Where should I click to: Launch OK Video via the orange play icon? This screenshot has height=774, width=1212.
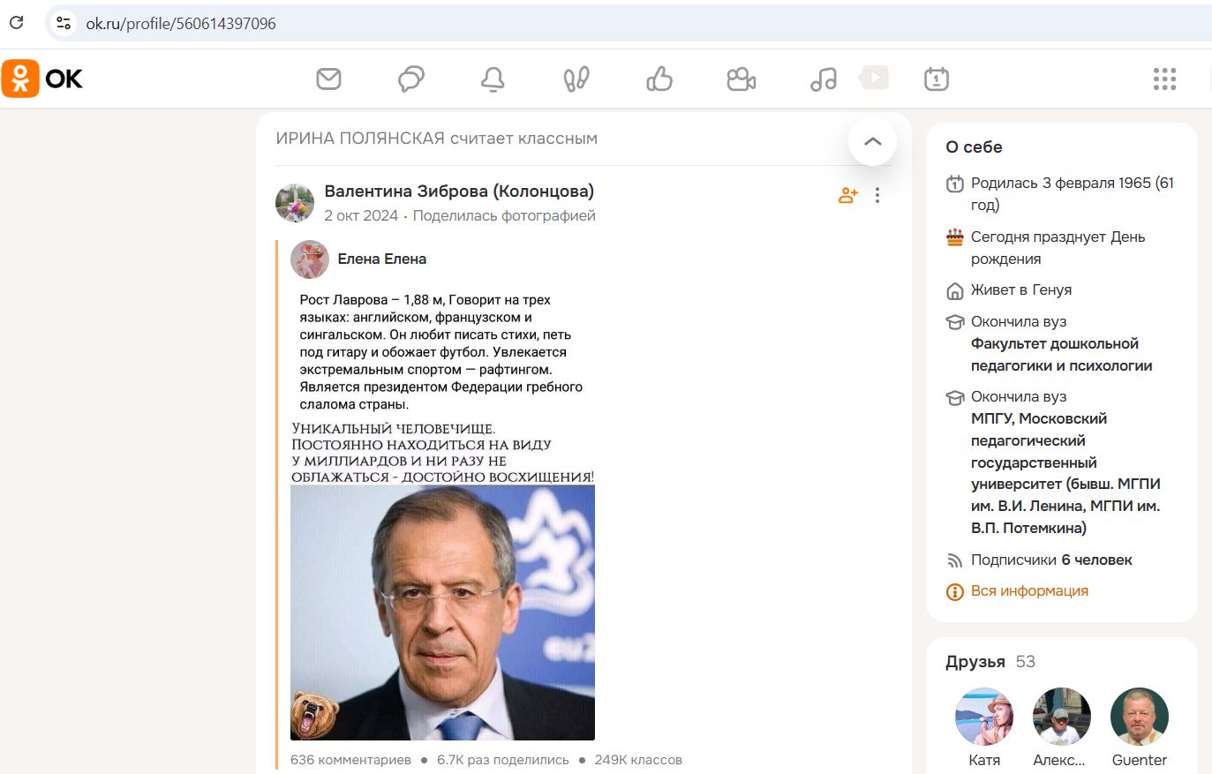[873, 78]
